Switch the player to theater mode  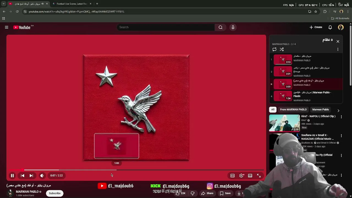coord(250,175)
